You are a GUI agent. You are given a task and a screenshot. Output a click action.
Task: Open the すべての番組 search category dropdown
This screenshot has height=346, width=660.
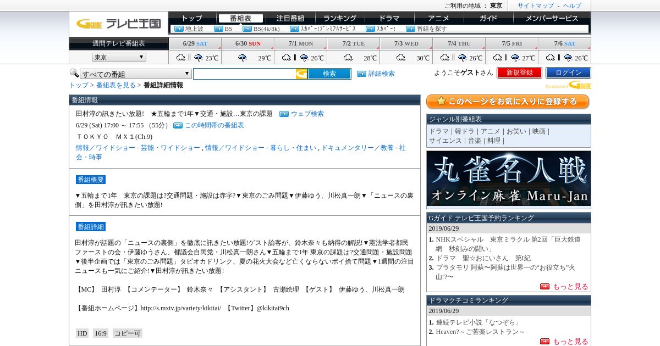coord(136,74)
